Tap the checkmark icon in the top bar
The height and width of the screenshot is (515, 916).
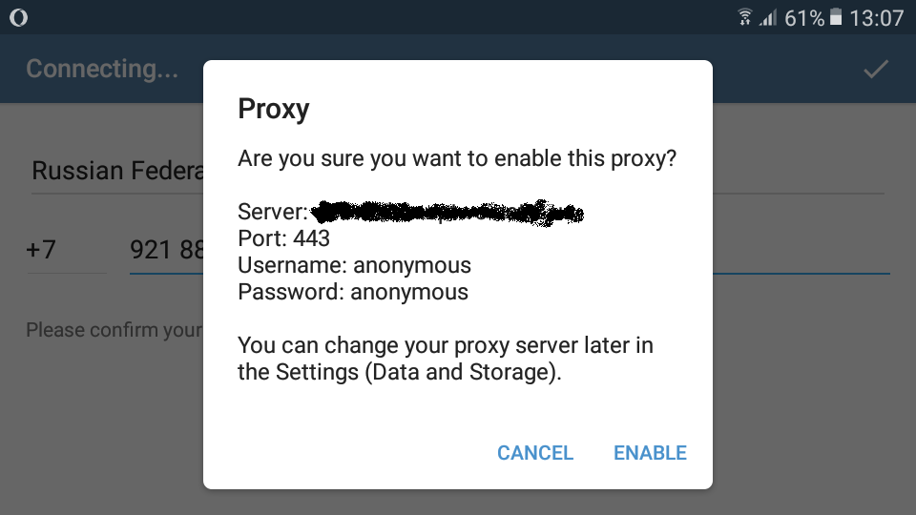[876, 69]
